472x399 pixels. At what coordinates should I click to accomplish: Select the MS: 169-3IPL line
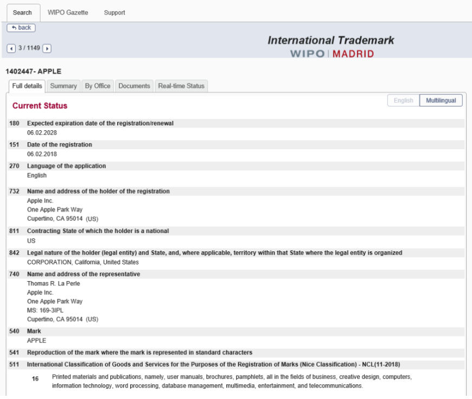[45, 310]
